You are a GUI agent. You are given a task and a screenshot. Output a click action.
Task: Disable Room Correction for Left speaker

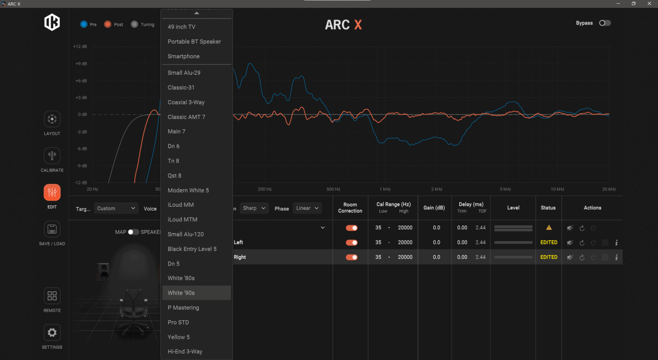click(352, 243)
